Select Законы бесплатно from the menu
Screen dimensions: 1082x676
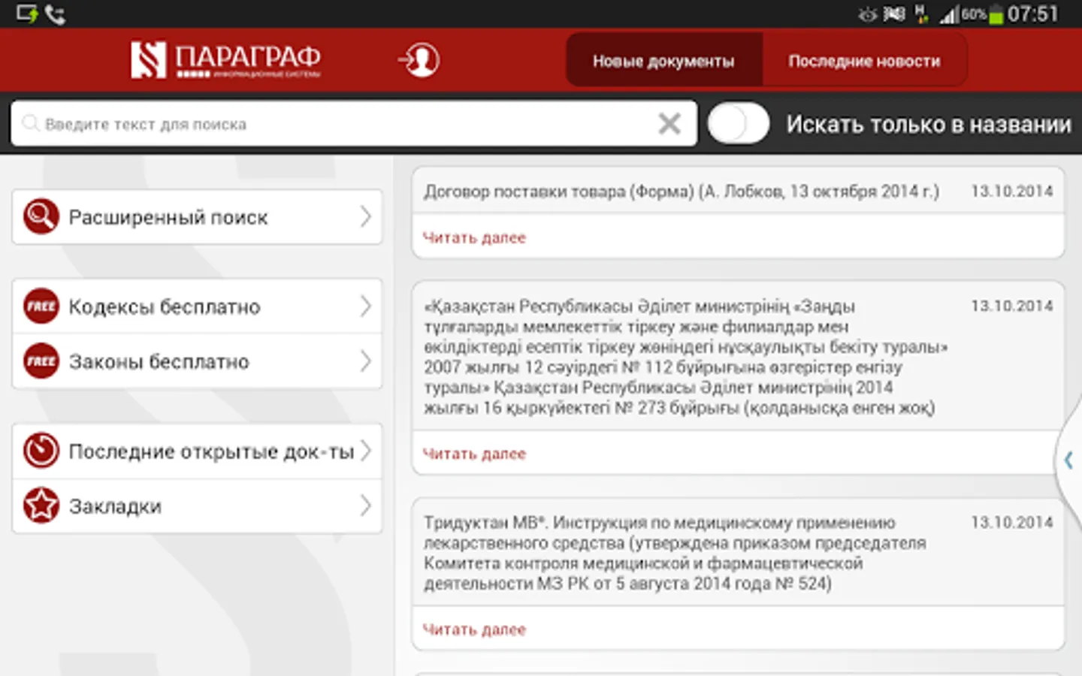(197, 361)
